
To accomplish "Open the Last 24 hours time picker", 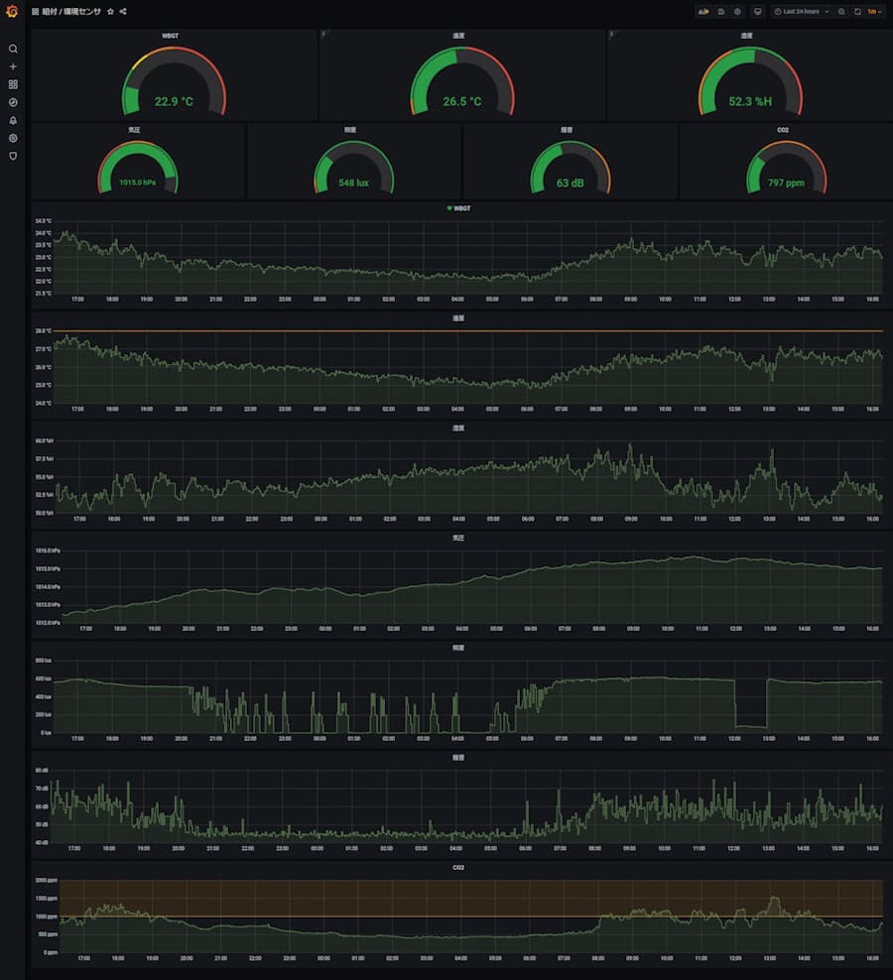I will coord(801,12).
